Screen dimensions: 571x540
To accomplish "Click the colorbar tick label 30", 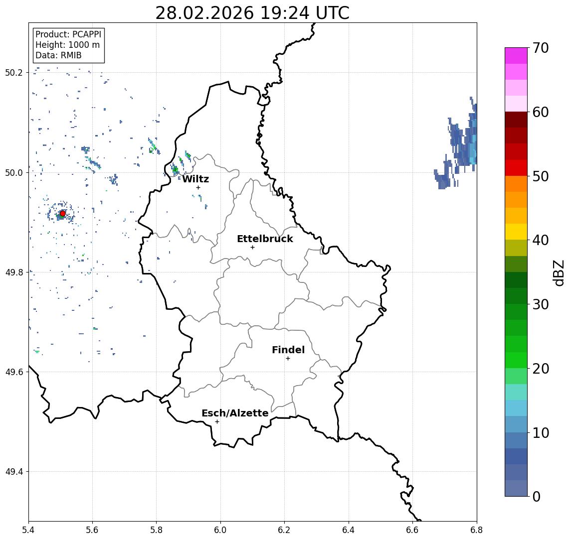I will (x=541, y=304).
